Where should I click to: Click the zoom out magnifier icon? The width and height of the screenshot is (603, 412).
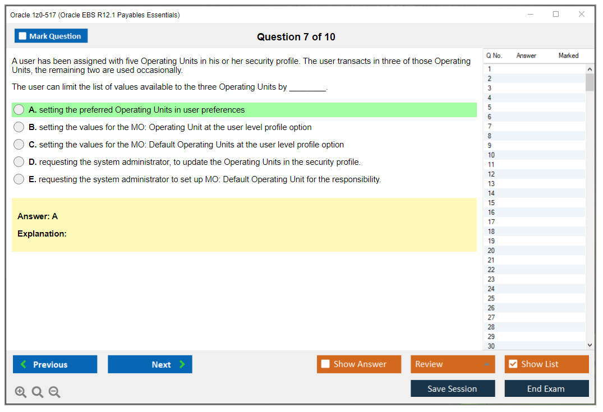(54, 392)
